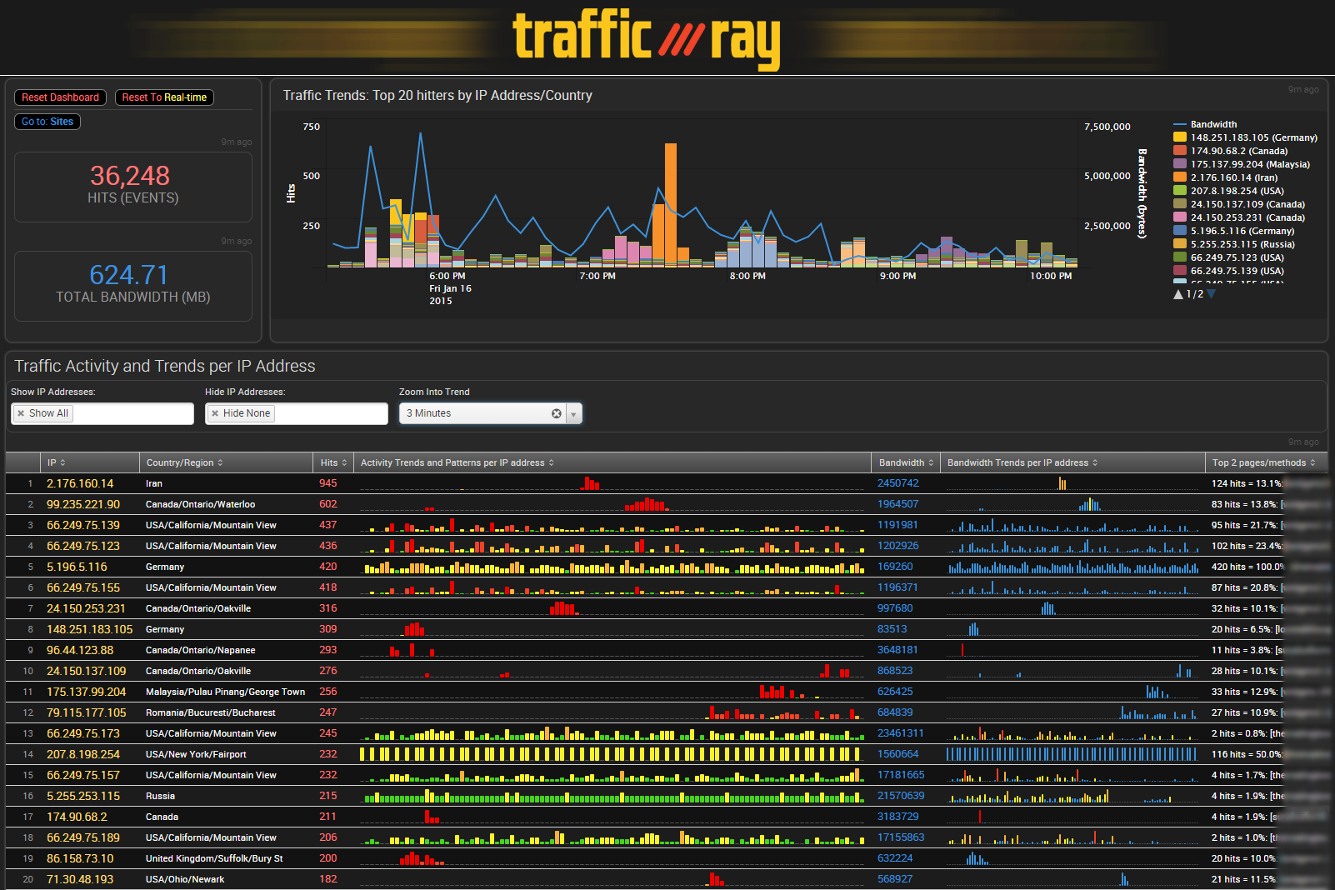Click the 148.251.183.105 IP cell in the table

point(90,629)
